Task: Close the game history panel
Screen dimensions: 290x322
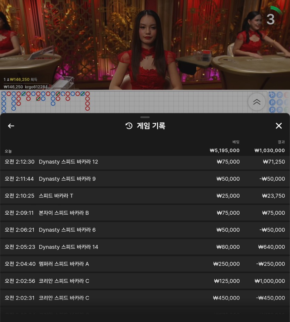Action: tap(279, 126)
